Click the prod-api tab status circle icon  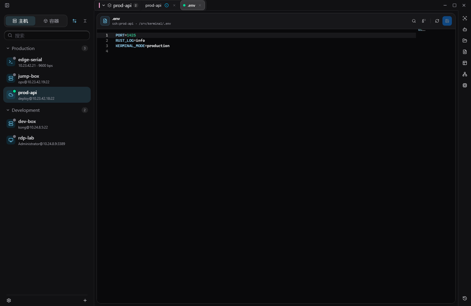[167, 5]
